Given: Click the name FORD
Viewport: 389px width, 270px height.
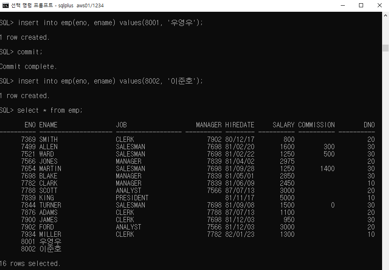Looking at the screenshot, I should pos(46,227).
